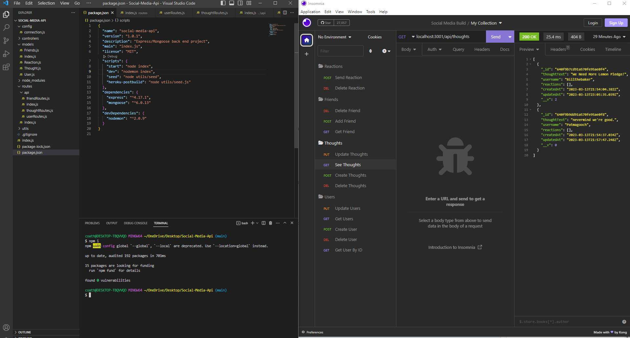Open the Extensions view in VS Code
630x338 pixels.
tap(6, 67)
